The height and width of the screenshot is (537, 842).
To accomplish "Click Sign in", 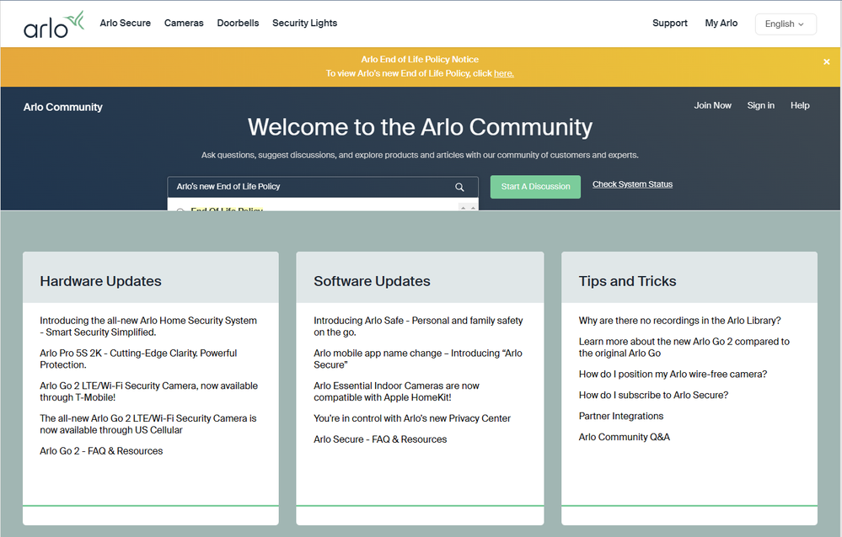I will click(x=760, y=106).
